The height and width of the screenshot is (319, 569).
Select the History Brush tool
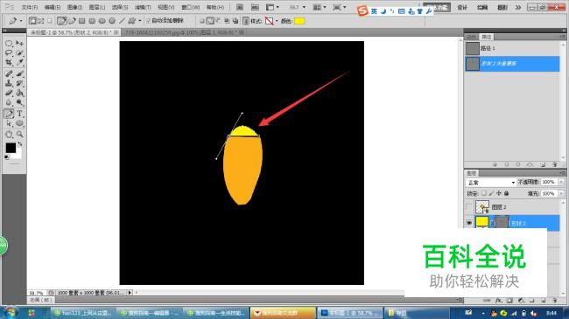19,83
